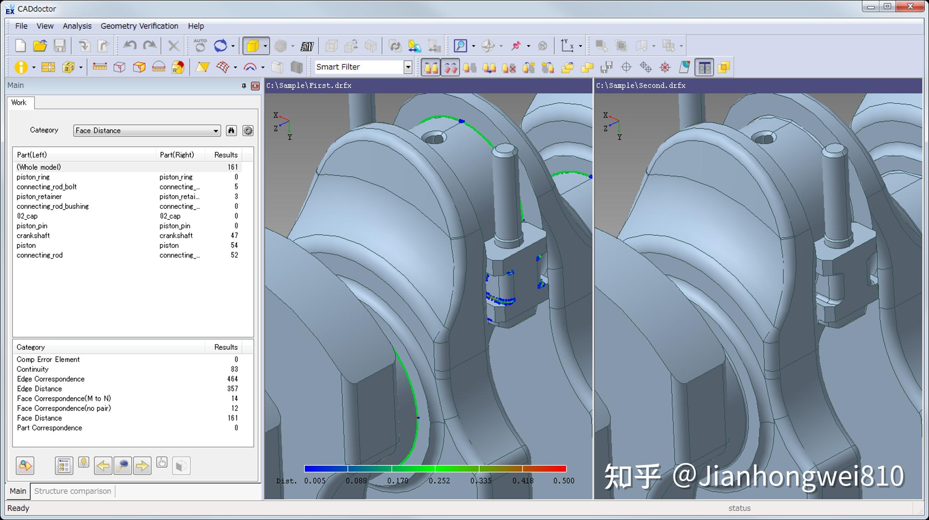Open the Geometry Verification menu

[139, 26]
